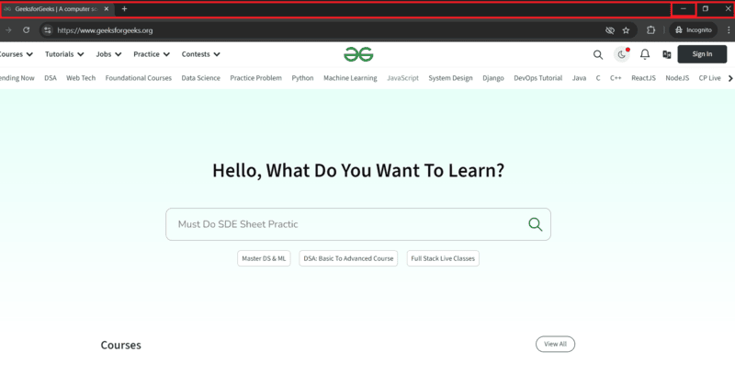This screenshot has height=375, width=735.
Task: Open Foundational Courses topic link
Action: click(139, 78)
